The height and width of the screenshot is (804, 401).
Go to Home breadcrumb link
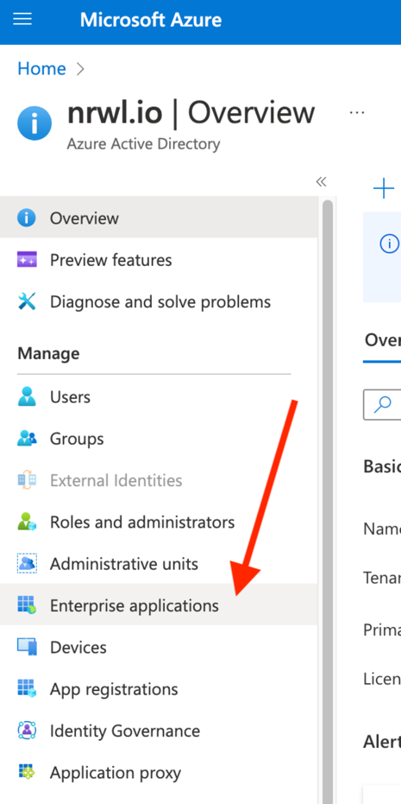42,68
